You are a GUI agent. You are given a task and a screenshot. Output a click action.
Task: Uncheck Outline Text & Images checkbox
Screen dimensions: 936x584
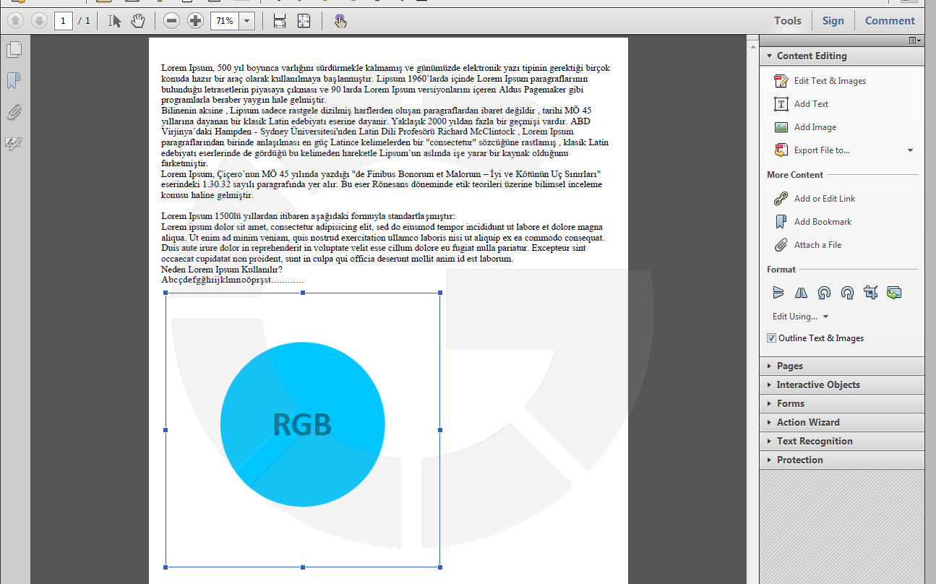point(771,338)
